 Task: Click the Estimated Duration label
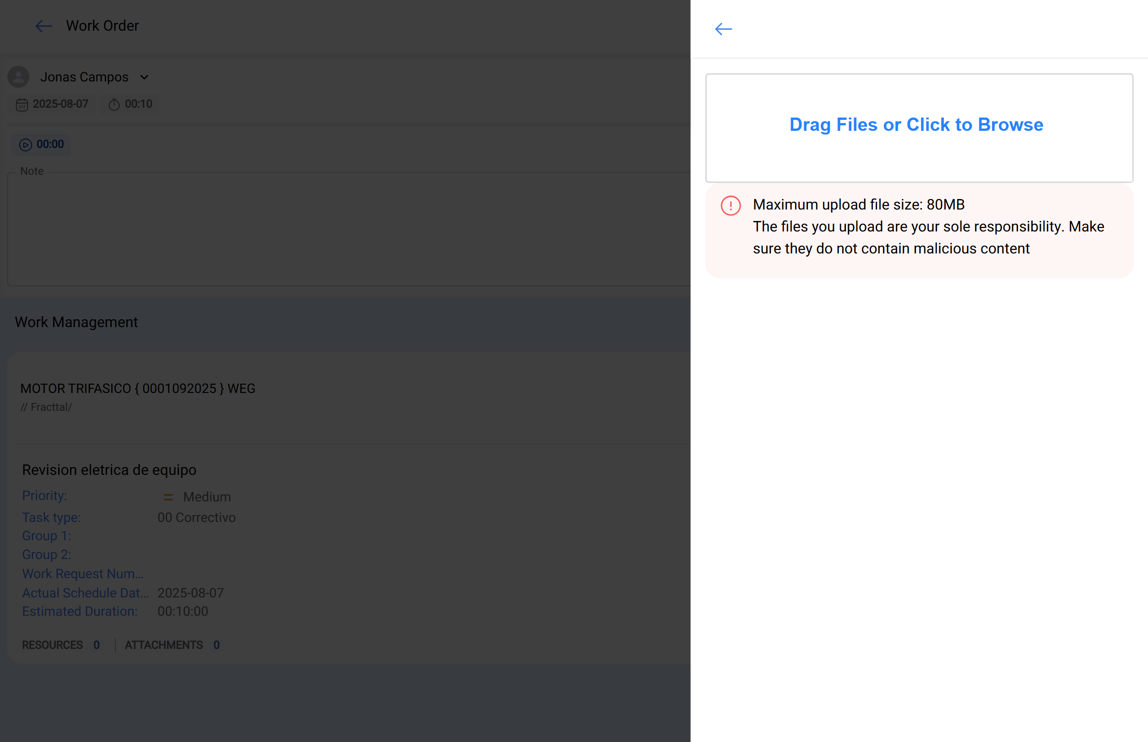[80, 611]
